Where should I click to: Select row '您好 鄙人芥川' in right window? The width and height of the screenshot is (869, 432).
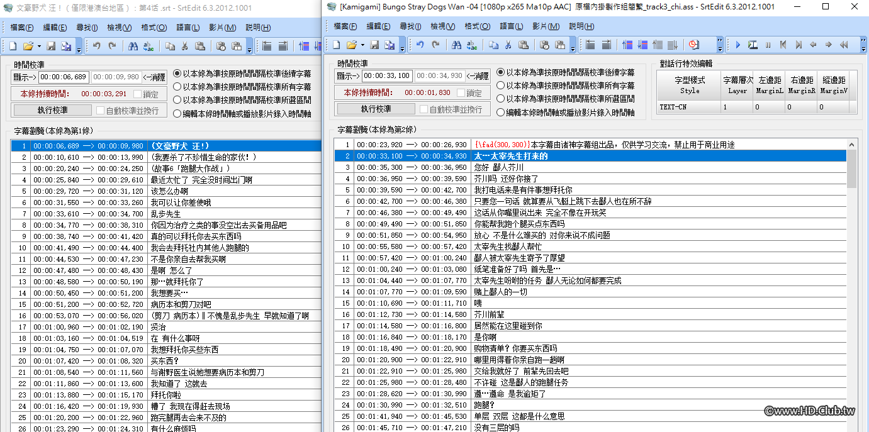pos(590,167)
